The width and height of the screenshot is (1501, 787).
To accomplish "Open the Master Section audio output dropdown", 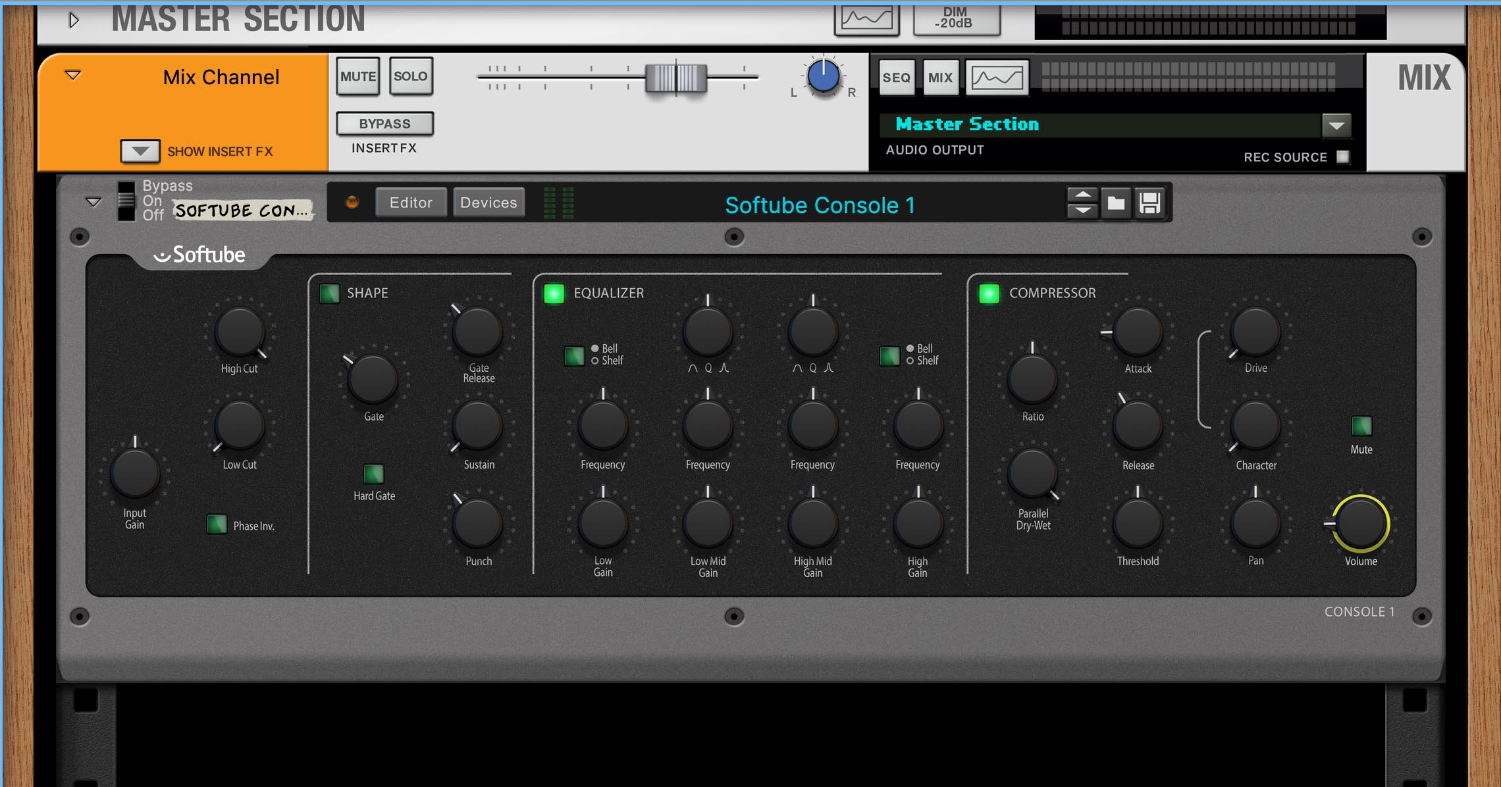I will 1336,125.
